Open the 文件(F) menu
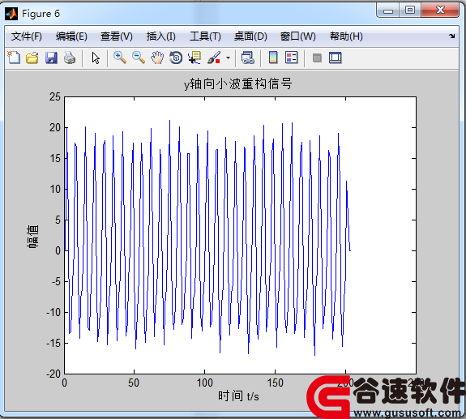Viewport: 466px width, 419px height. pos(27,36)
